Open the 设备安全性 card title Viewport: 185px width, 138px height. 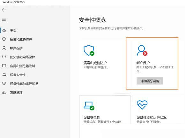(92, 118)
